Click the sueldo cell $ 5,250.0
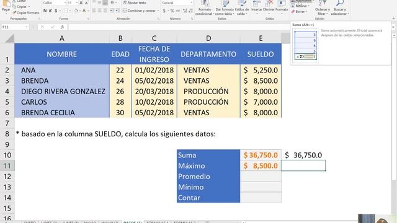The image size is (397, 223). coord(261,70)
